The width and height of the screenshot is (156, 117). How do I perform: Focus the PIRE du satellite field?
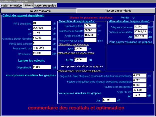[x=42, y=23]
